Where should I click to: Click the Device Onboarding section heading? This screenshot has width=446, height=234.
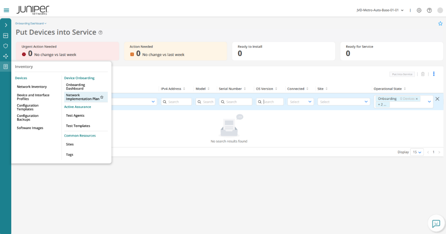click(x=80, y=78)
